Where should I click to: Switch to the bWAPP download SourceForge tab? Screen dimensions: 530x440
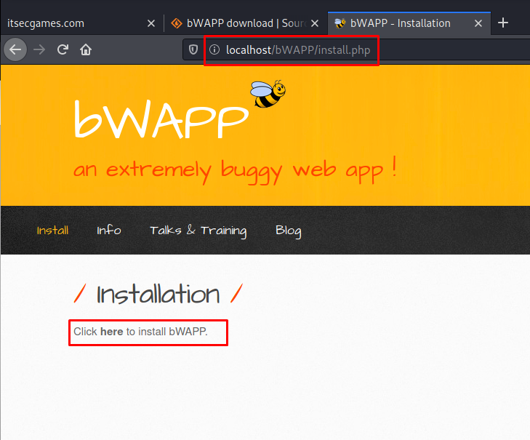click(246, 23)
